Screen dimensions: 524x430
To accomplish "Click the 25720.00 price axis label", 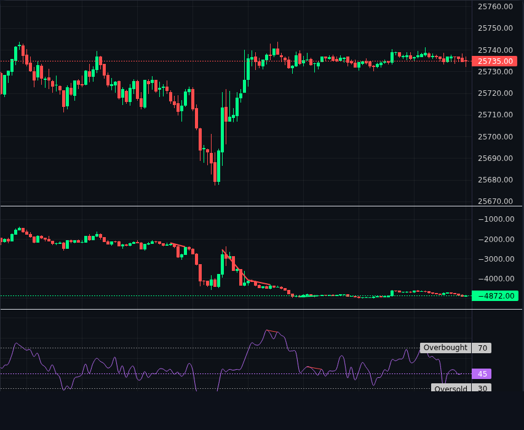I will (x=495, y=93).
